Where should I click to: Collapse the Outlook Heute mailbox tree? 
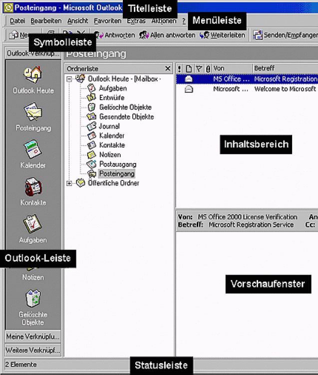pos(69,79)
